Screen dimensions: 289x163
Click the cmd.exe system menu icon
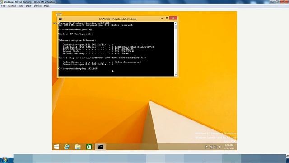(60, 19)
